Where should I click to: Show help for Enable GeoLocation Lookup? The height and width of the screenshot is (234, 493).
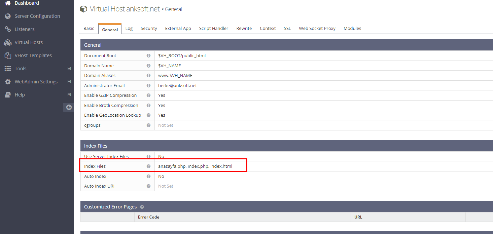[148, 115]
